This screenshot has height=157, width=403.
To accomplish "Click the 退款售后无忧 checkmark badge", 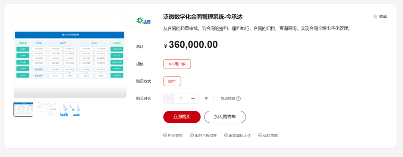I will [x=237, y=135].
